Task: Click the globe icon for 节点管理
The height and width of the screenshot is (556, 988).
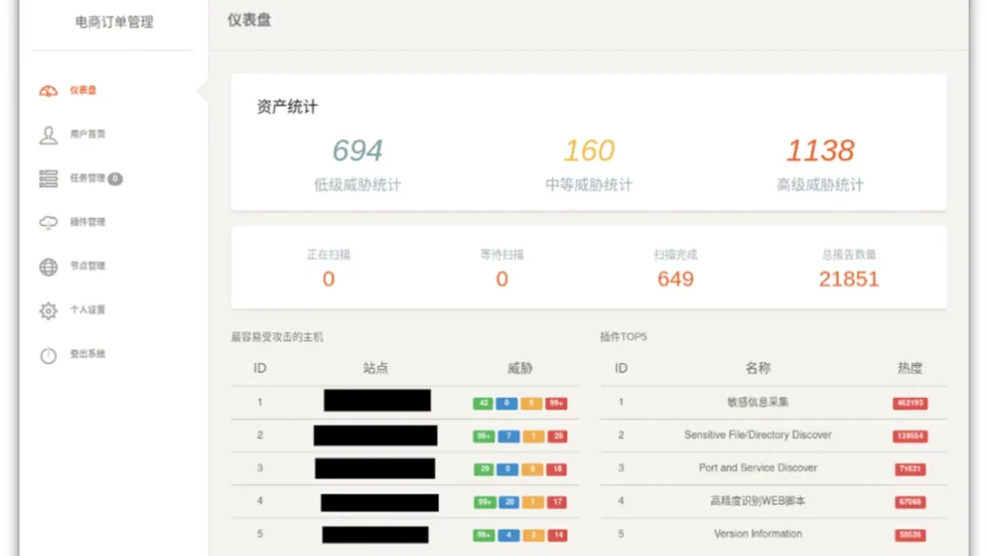Action: coord(48,266)
